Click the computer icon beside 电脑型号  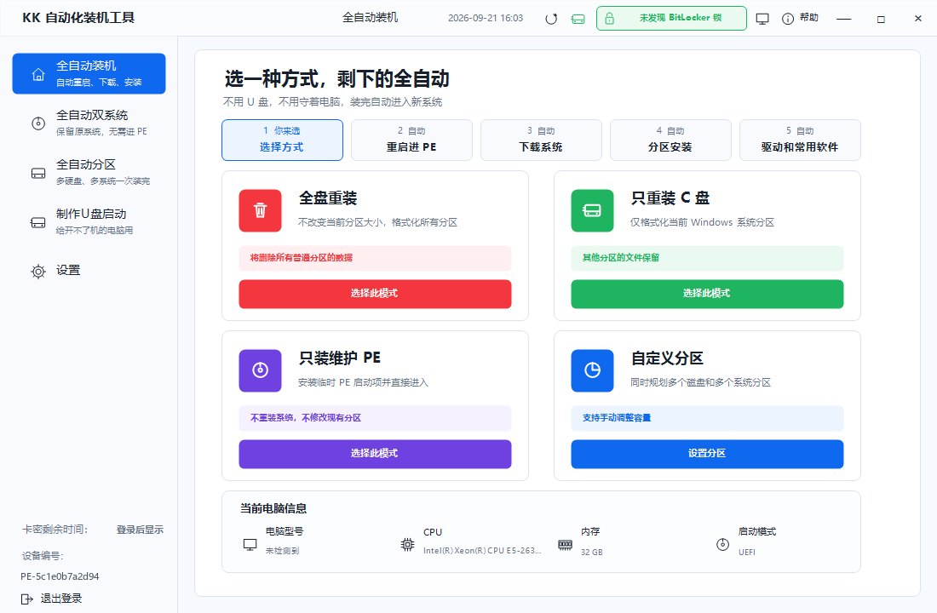[250, 544]
